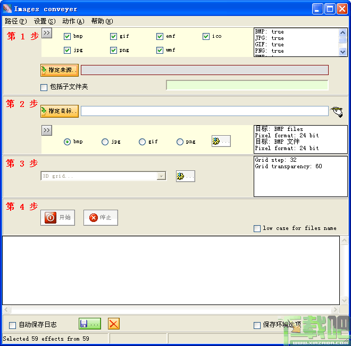Viewport: 351px width, 346px height.
Task: Uncheck the jpg source format checkbox
Action: click(x=67, y=50)
